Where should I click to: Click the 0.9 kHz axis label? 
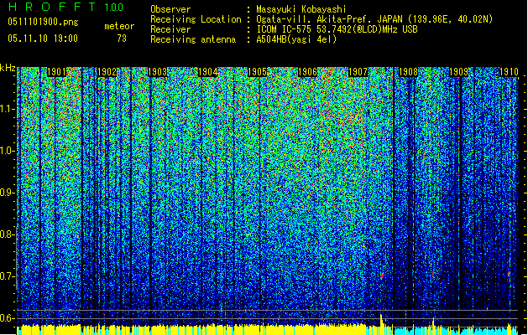point(7,193)
